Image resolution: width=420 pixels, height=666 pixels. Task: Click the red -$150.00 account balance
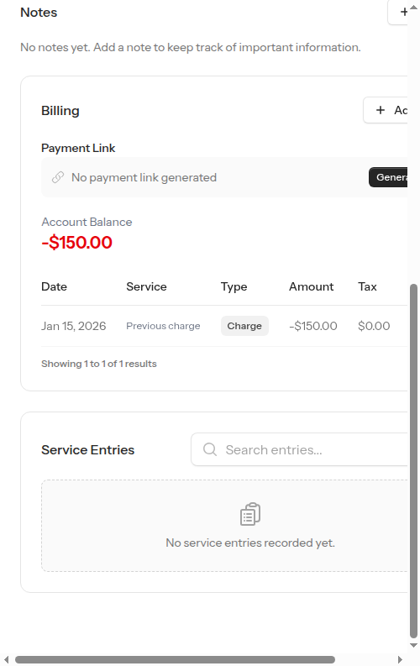[77, 243]
